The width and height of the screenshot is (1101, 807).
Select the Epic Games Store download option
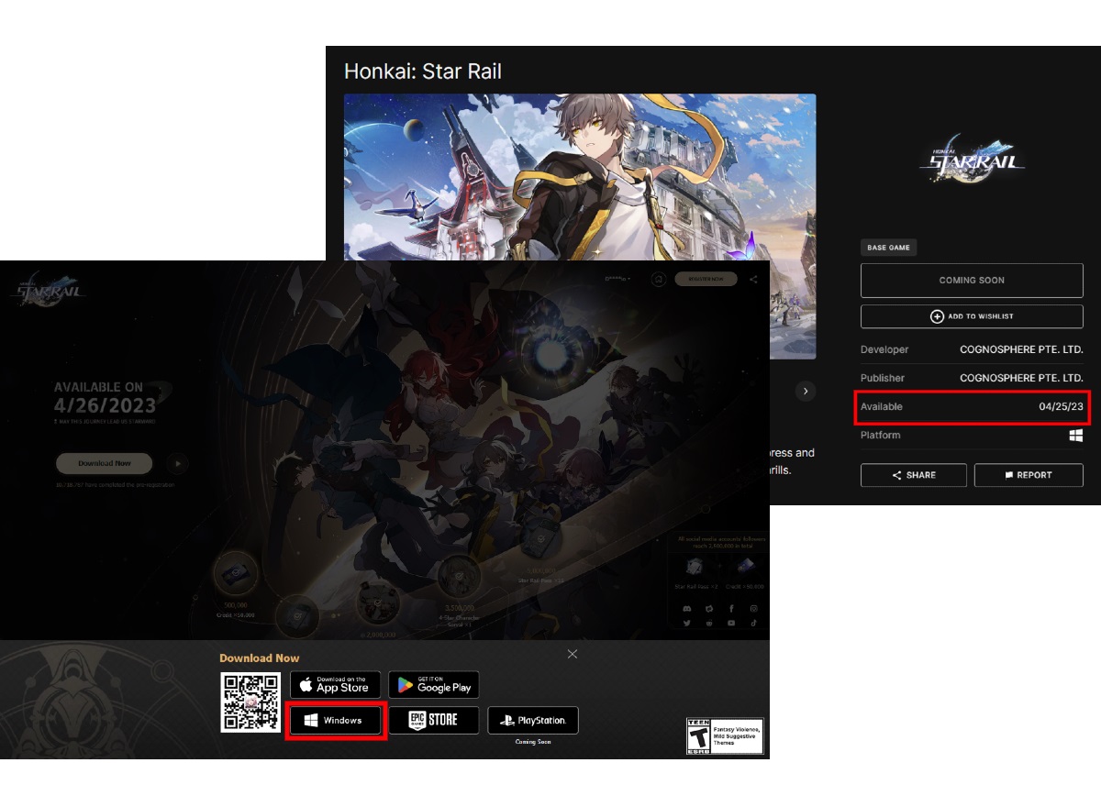[x=433, y=721]
